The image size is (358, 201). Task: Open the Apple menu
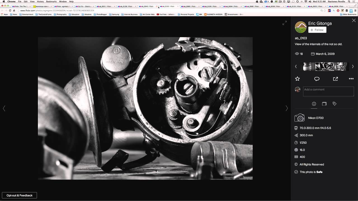click(x=4, y=1)
